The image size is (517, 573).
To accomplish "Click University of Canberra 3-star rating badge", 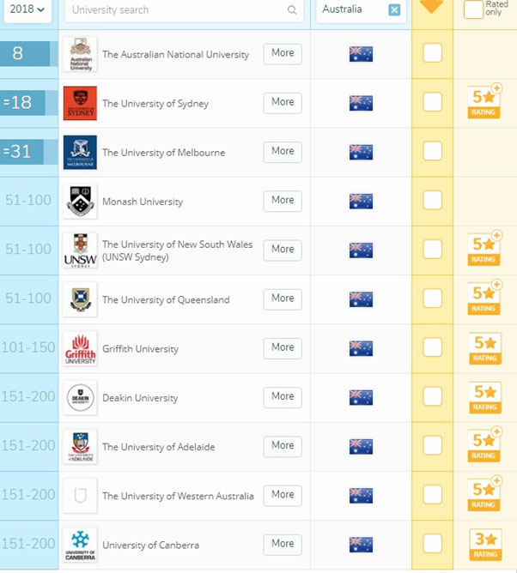I will [x=484, y=544].
